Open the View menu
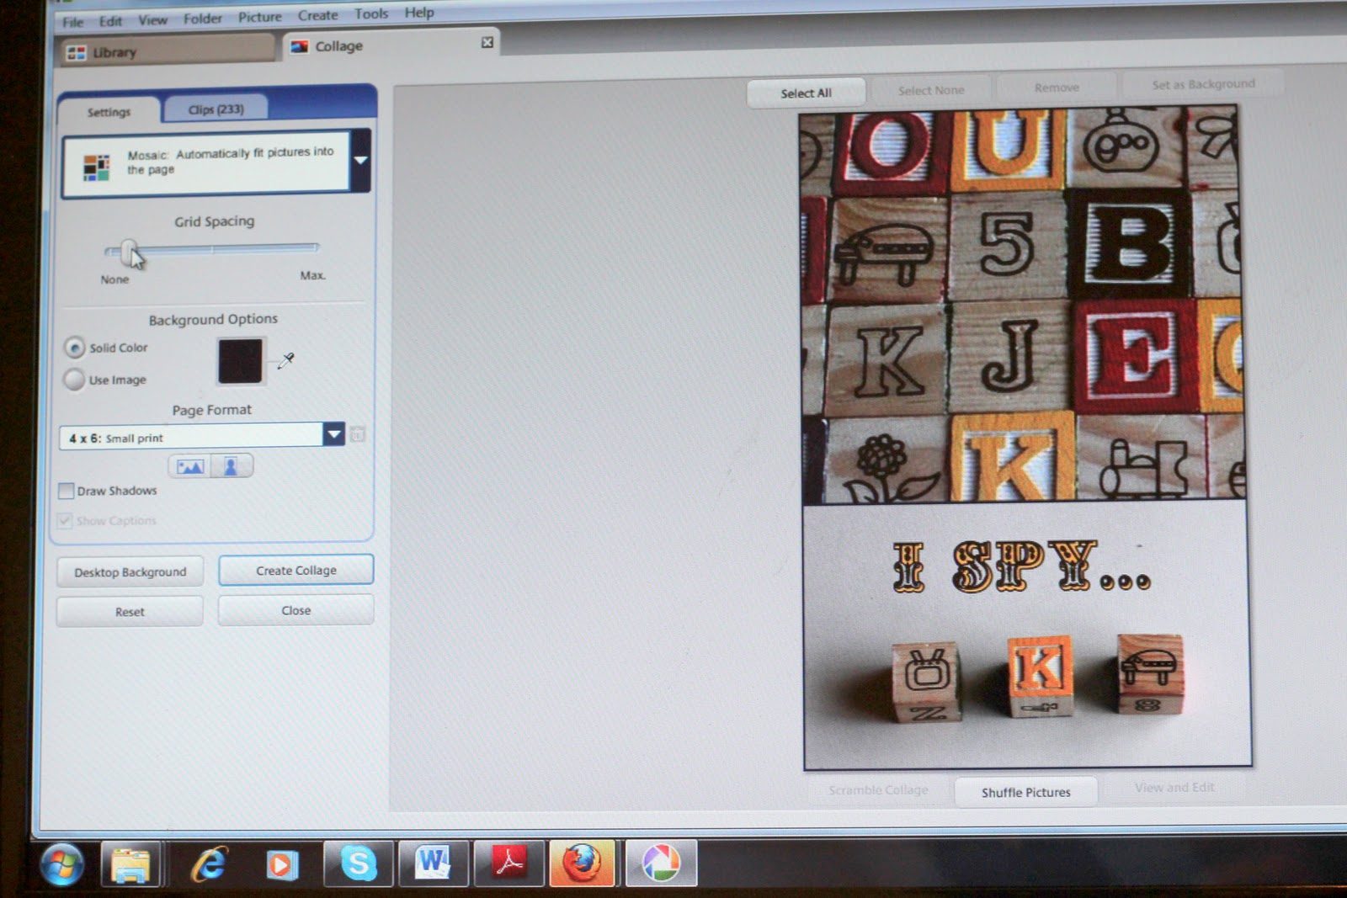The width and height of the screenshot is (1347, 898). (152, 19)
